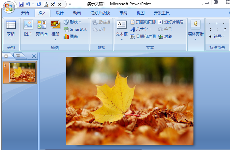
Task: Select the 插入 ribbon tab
Action: coord(42,13)
